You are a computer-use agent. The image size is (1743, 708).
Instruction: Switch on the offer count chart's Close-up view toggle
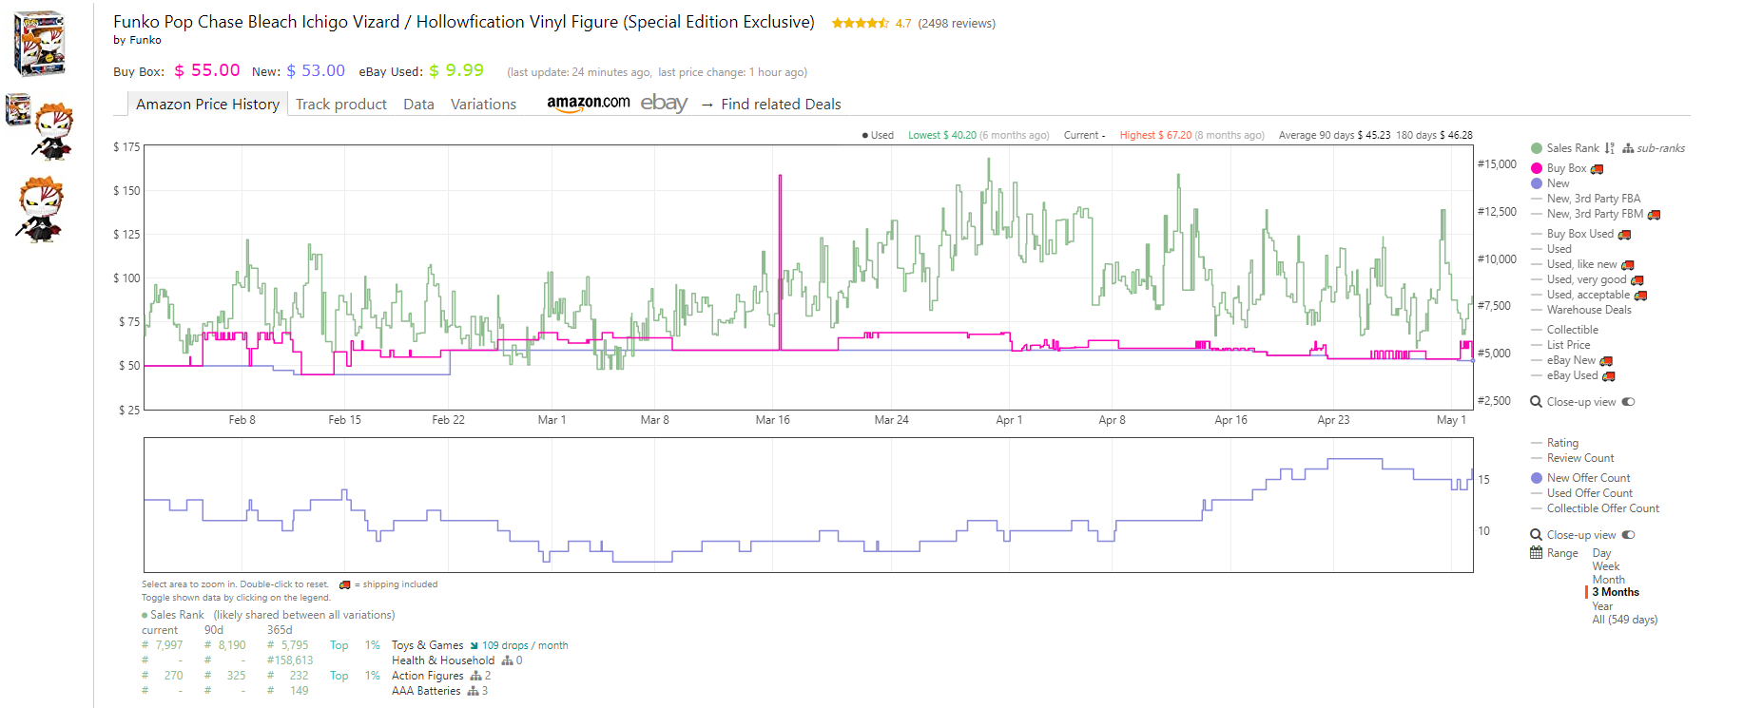1628,535
